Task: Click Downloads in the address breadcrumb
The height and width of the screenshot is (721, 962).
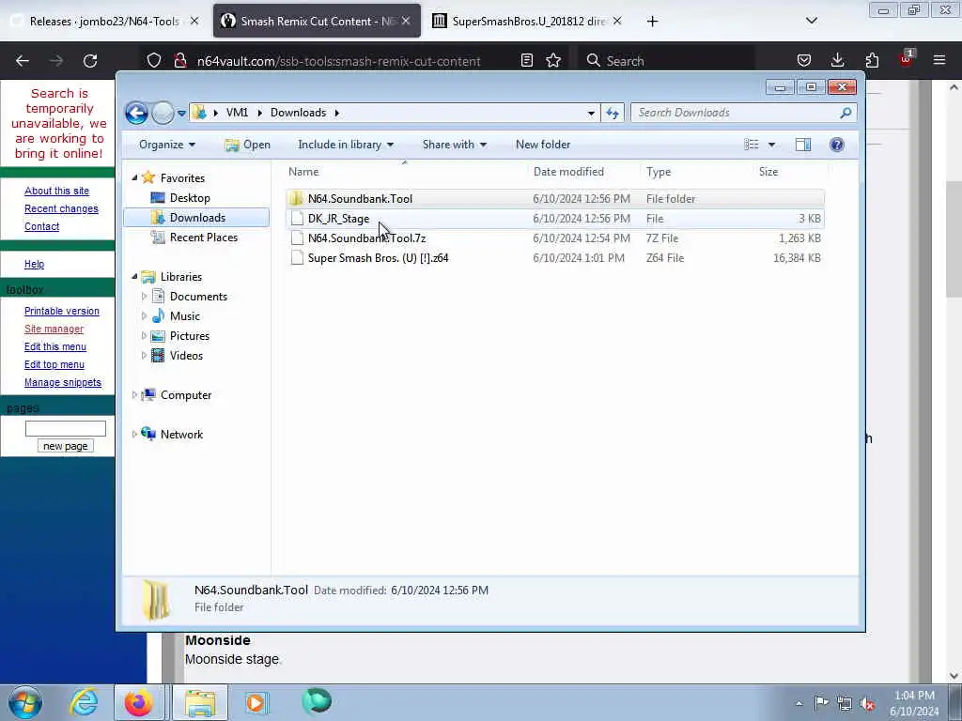Action: point(298,113)
